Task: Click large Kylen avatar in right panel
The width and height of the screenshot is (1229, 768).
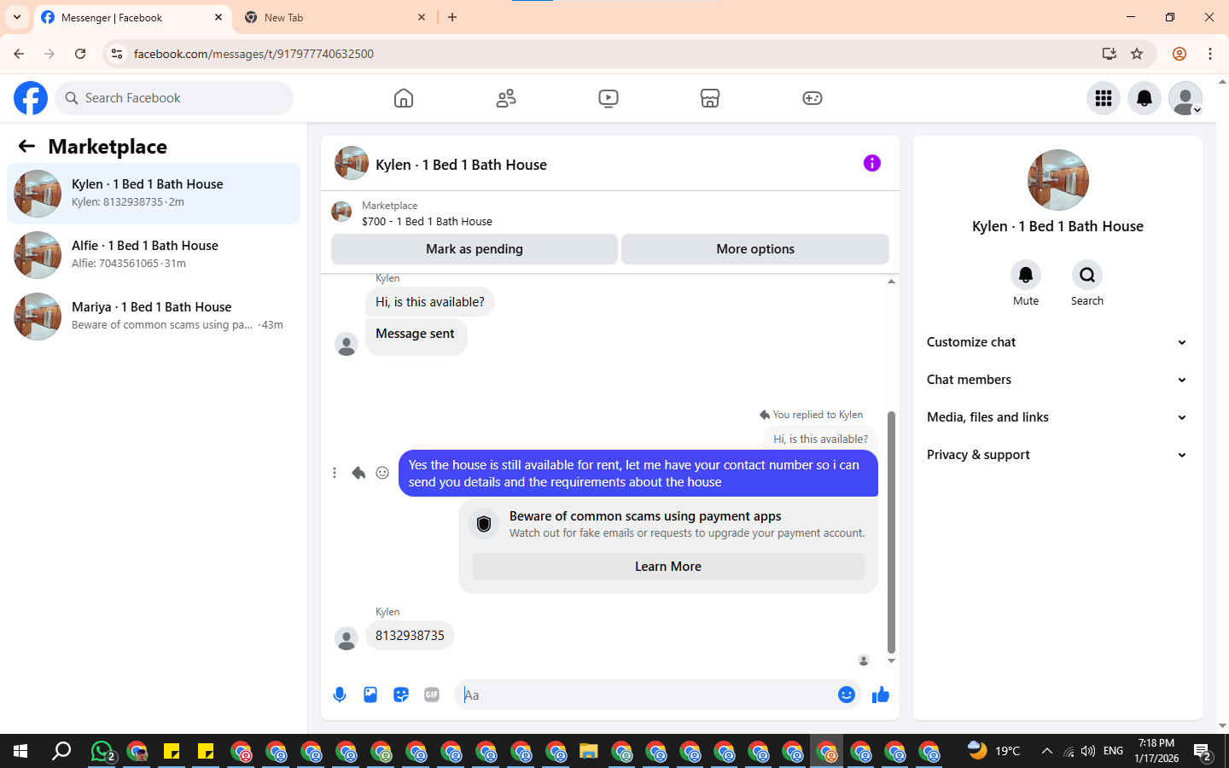Action: coord(1058,180)
